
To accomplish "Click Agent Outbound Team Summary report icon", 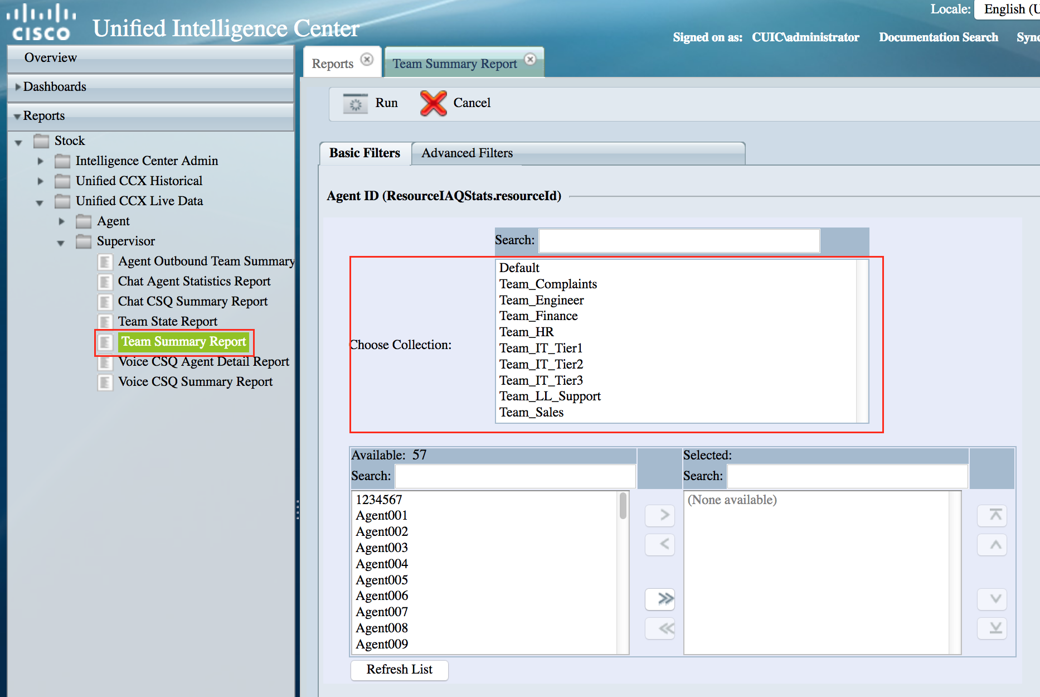I will tap(105, 262).
